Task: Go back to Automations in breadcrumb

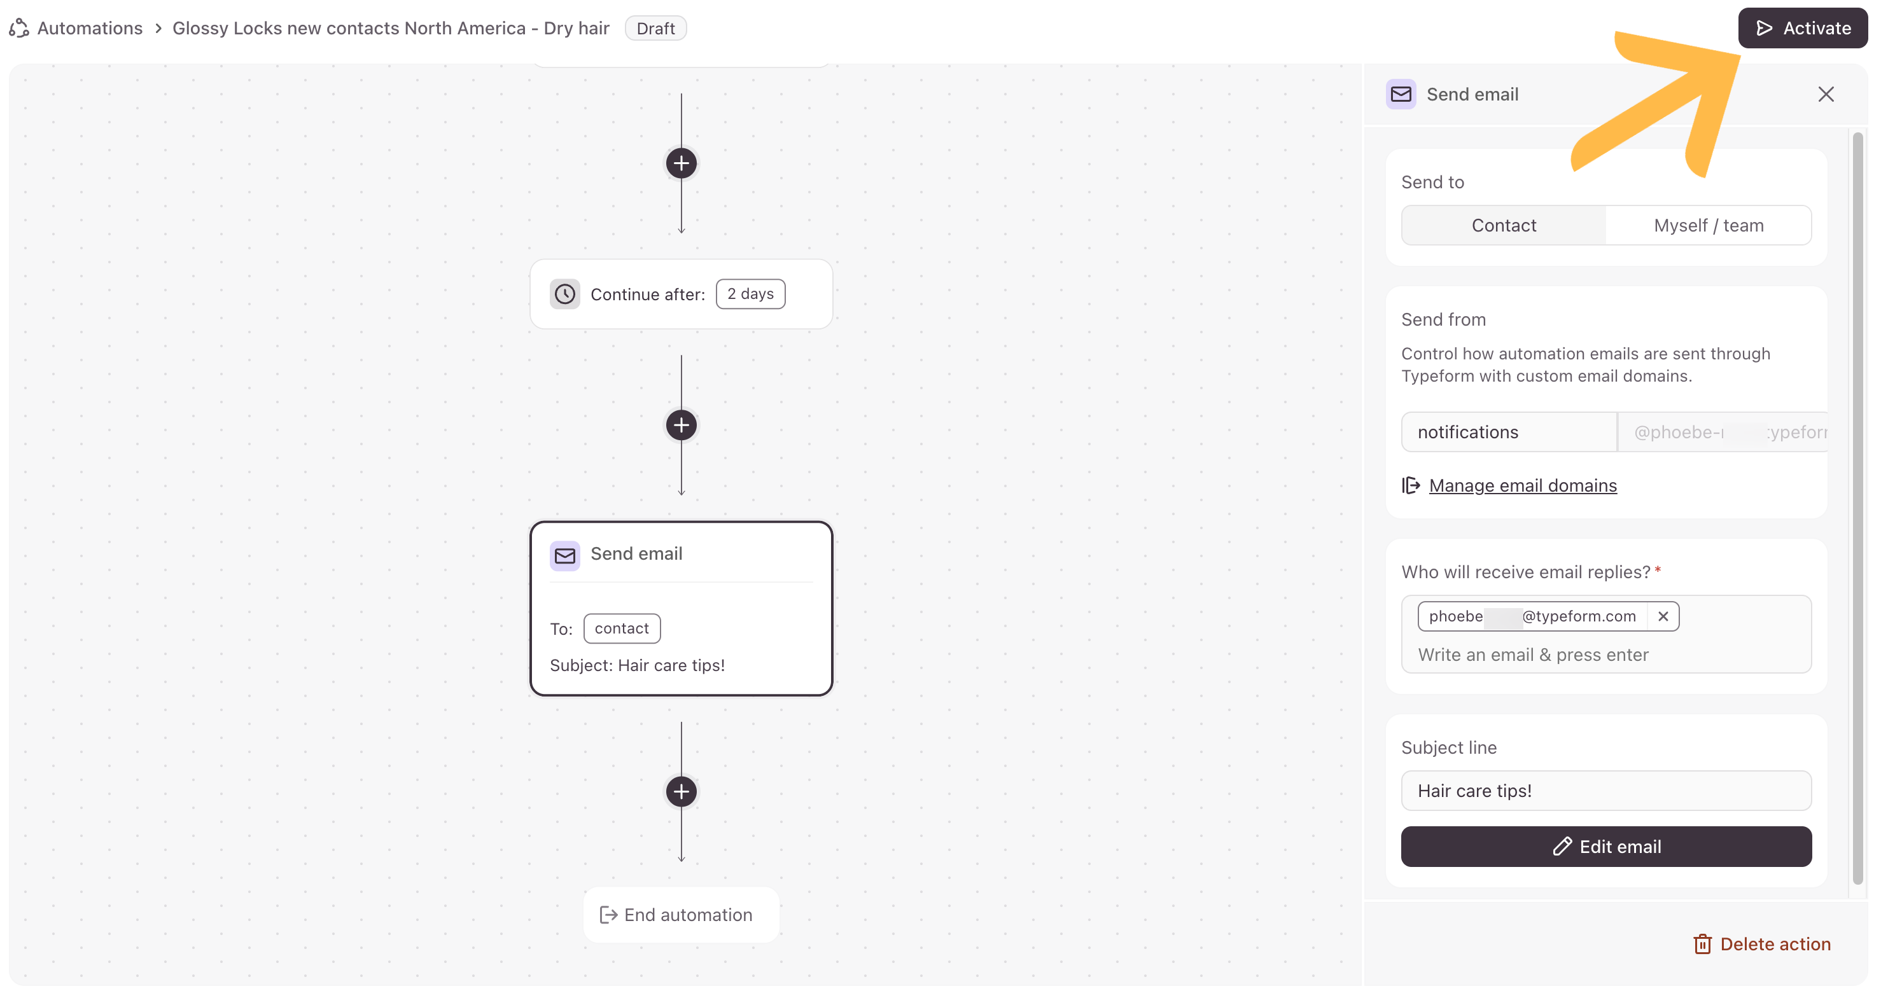Action: click(90, 28)
